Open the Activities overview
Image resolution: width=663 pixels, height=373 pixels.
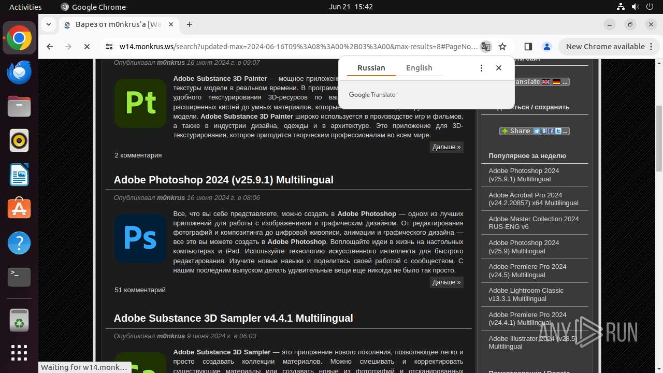25,7
